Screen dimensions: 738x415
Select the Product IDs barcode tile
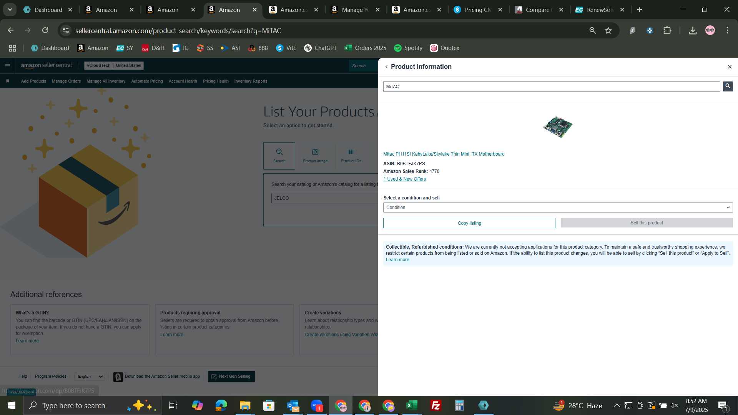coord(351,156)
